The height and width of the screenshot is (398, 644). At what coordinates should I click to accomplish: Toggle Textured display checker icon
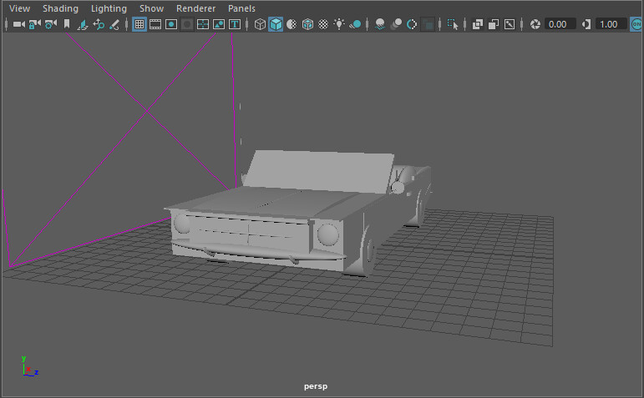(x=323, y=24)
